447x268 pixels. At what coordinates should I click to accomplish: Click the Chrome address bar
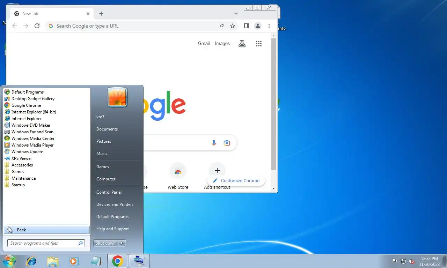(133, 26)
